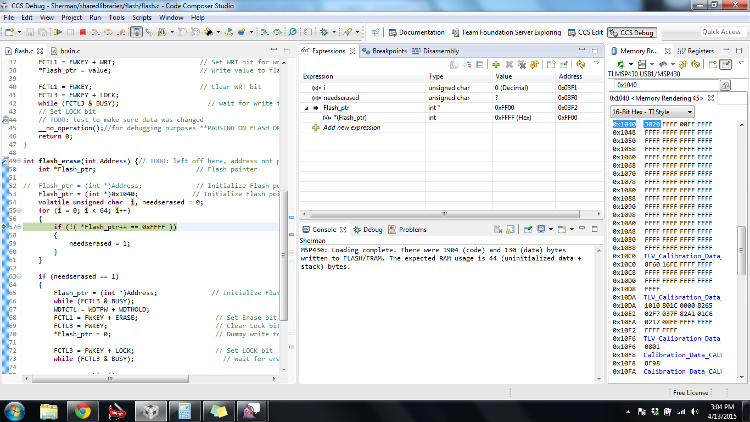This screenshot has width=750, height=422.
Task: Open dropdown arrow beside Debug bug icon
Action: tap(334, 32)
